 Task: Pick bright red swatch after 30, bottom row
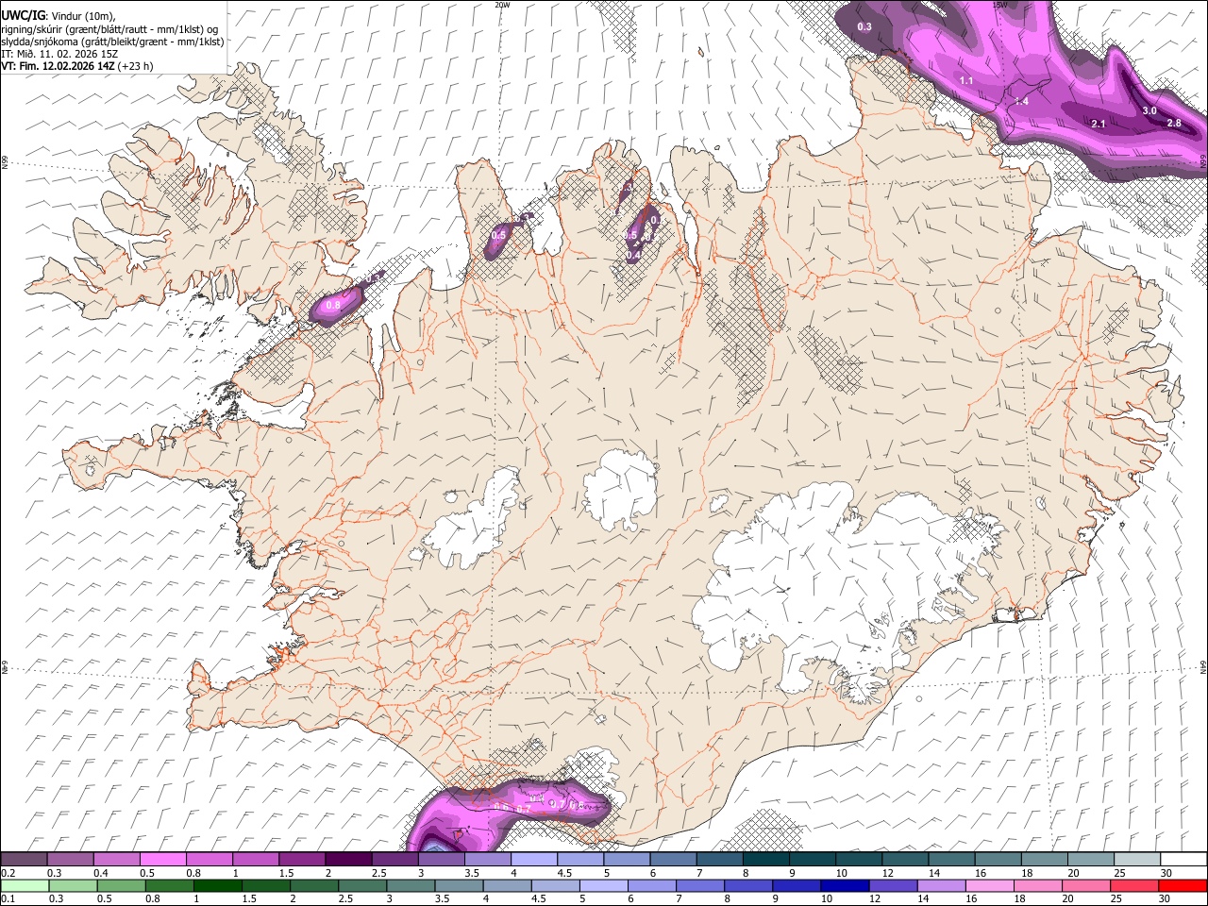1183,885
